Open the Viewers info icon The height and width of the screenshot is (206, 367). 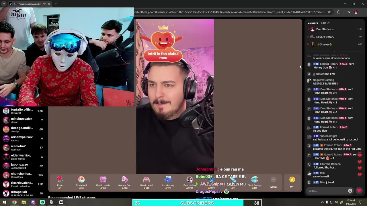[x=328, y=23]
